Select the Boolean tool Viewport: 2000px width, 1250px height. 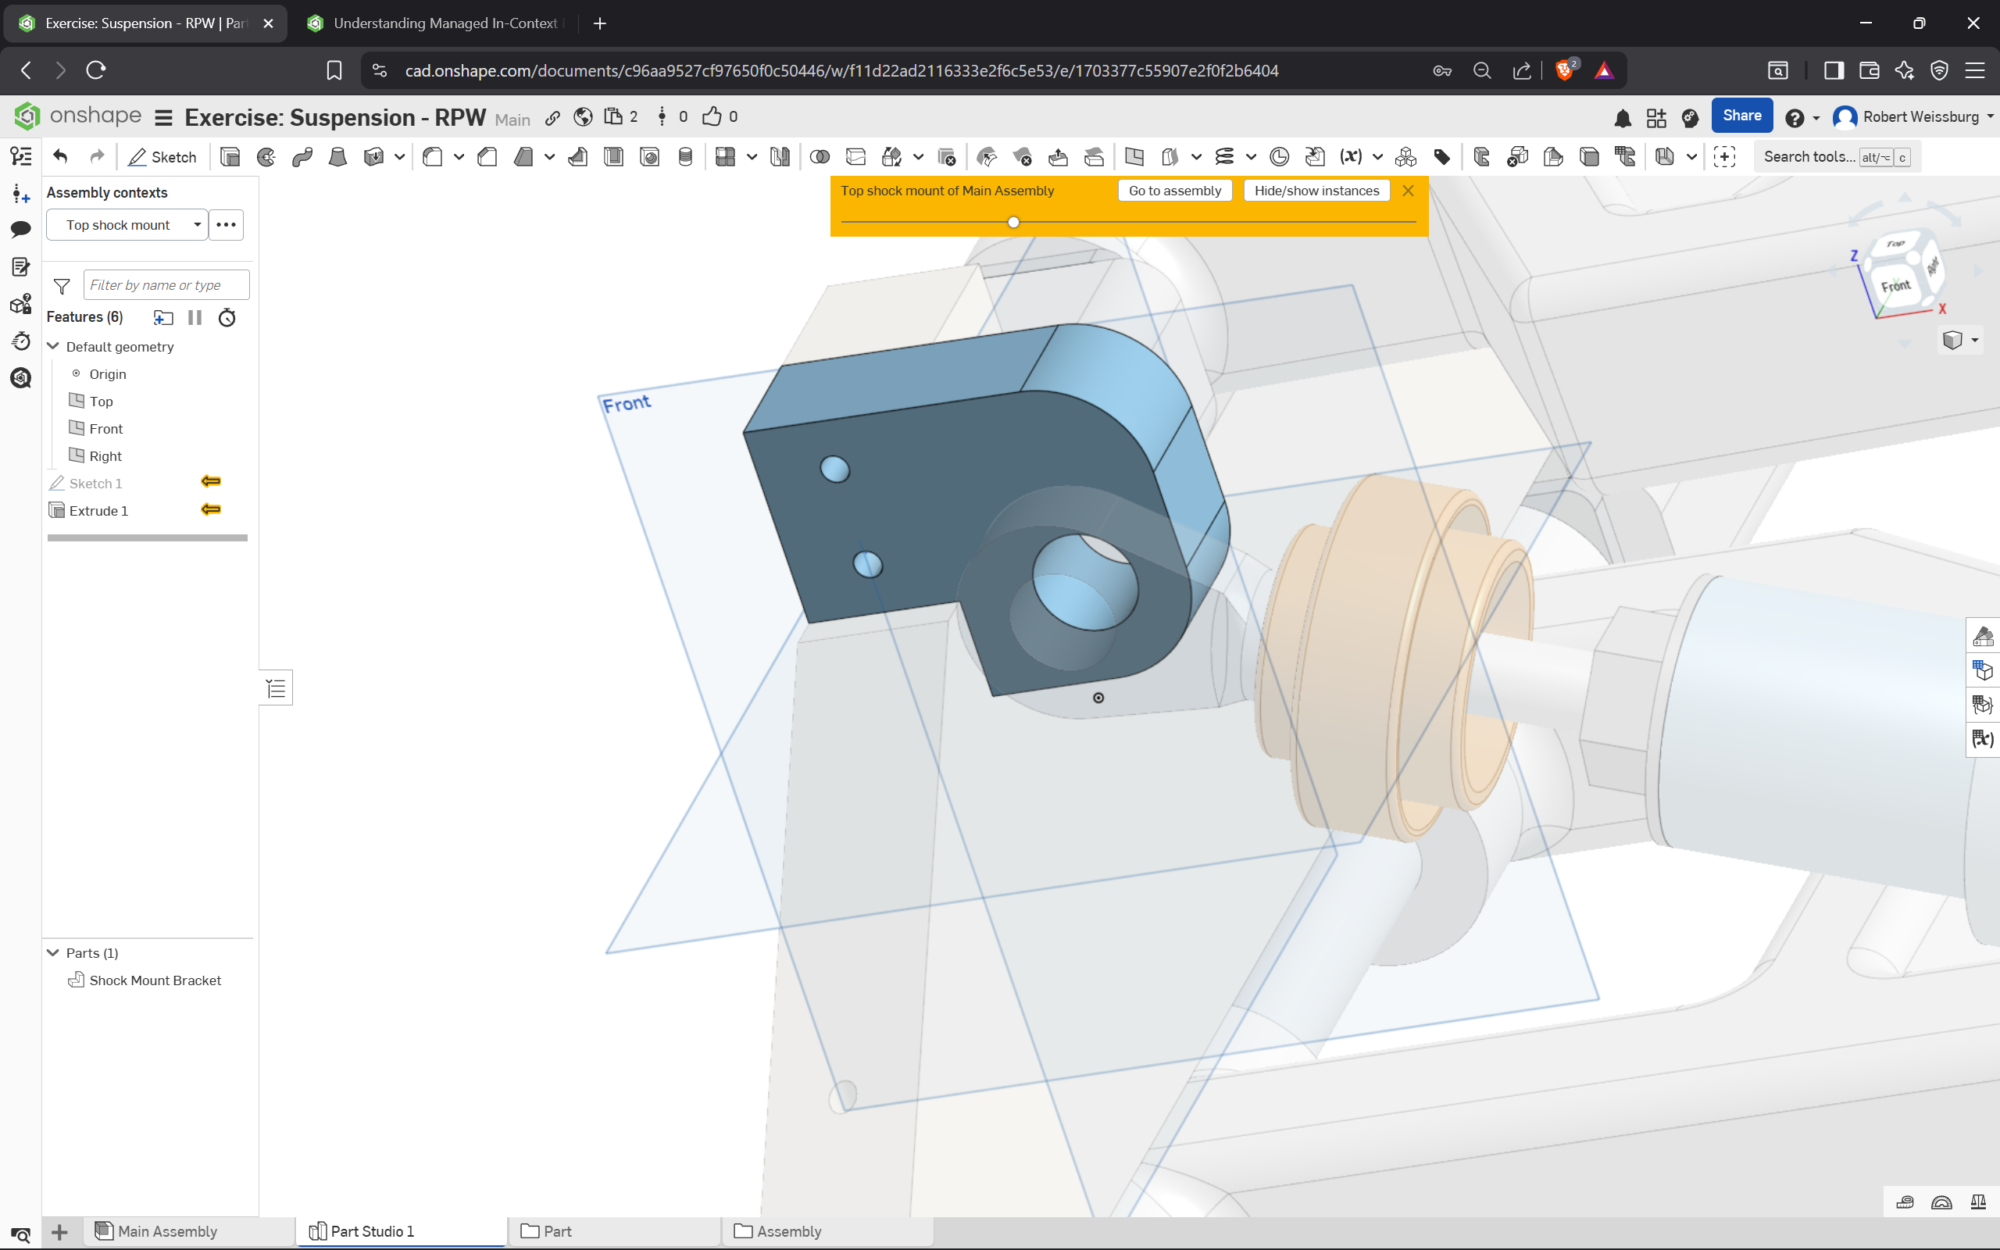point(820,157)
